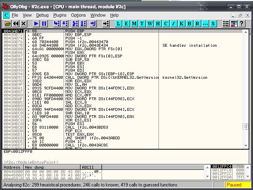Click the Step over toolbar icon
This screenshot has height=190, width=253.
(x=65, y=24)
